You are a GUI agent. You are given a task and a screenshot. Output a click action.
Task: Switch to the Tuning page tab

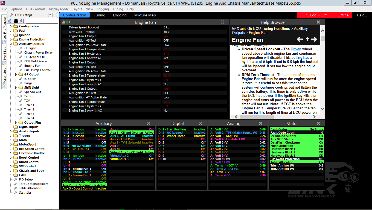click(x=100, y=15)
